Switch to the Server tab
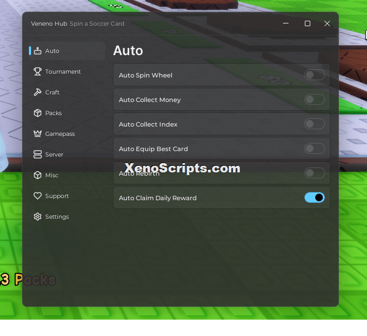The height and width of the screenshot is (336, 367). point(54,154)
